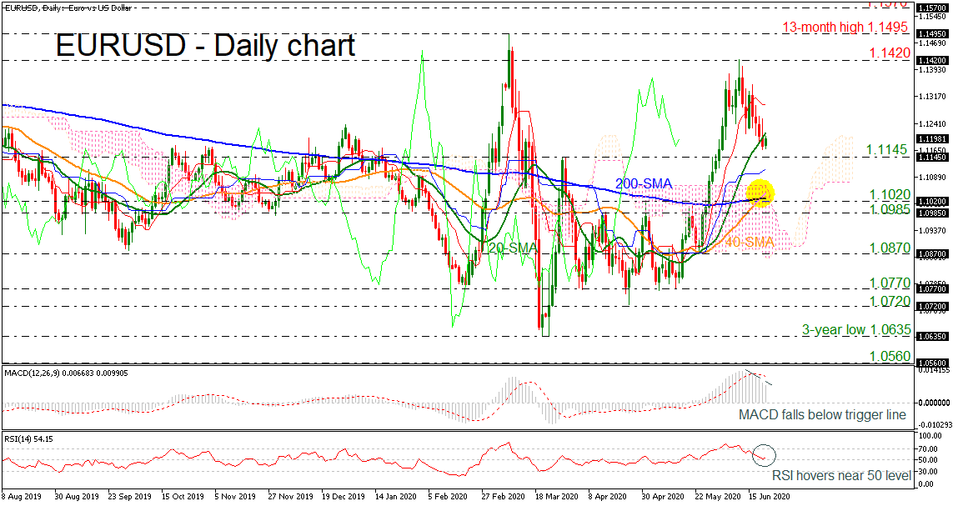958x506 pixels.
Task: Click the 1.12410 price axis value
Action: (931, 123)
